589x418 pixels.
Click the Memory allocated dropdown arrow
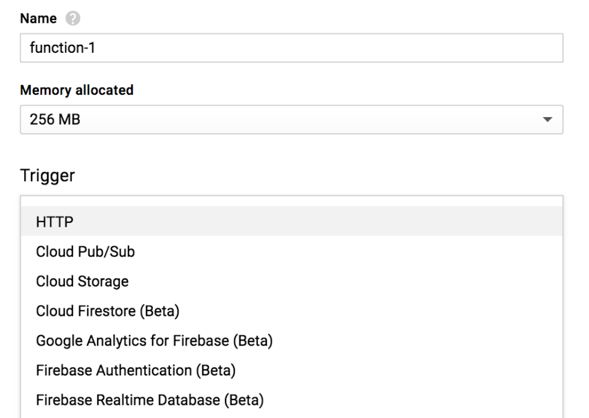click(x=547, y=119)
